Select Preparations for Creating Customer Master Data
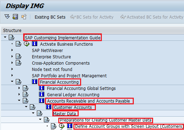This screenshot has height=130, width=184. pos(106,120)
